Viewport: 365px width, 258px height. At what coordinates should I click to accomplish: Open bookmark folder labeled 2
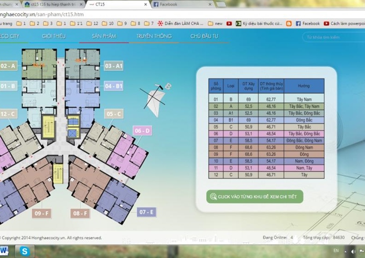[x=34, y=24]
